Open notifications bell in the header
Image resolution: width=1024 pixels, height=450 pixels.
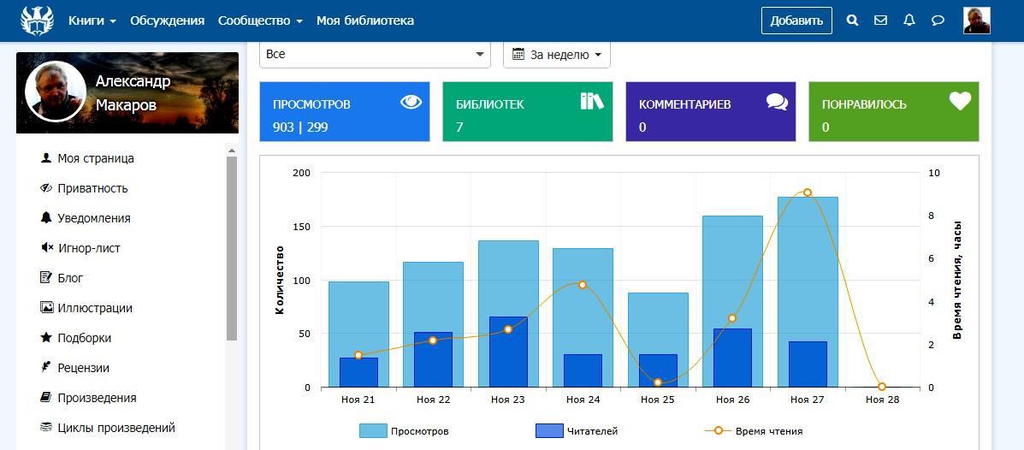[909, 21]
